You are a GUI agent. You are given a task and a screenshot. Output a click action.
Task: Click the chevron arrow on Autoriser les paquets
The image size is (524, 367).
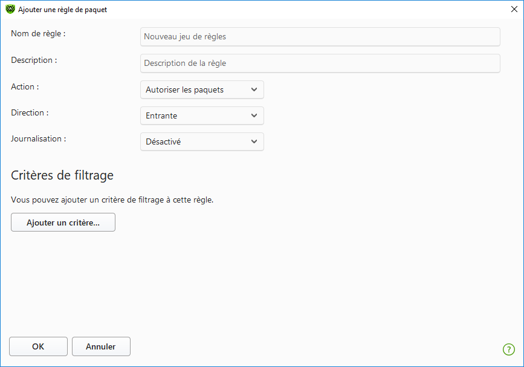tap(253, 89)
